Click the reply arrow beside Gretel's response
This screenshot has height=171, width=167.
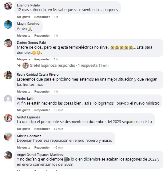pyautogui.click(x=19, y=66)
